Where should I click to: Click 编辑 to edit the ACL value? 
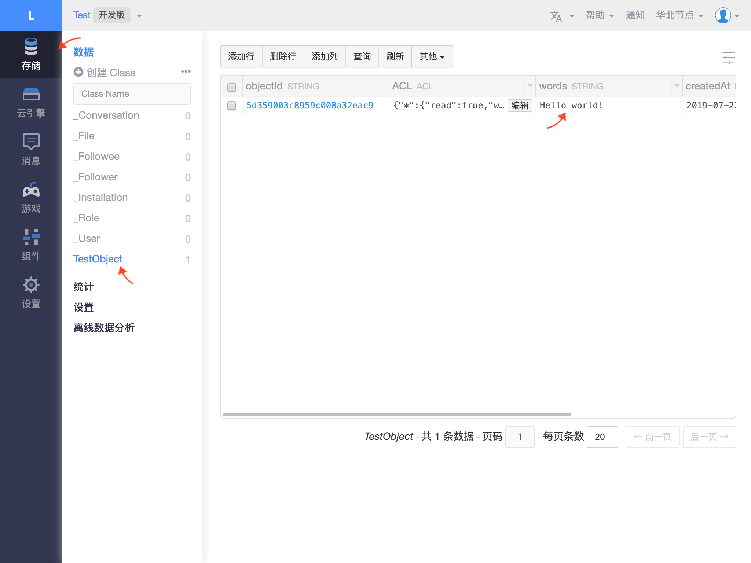(x=520, y=106)
